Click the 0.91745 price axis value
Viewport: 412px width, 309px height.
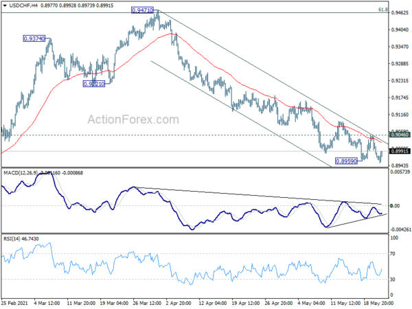click(x=400, y=98)
